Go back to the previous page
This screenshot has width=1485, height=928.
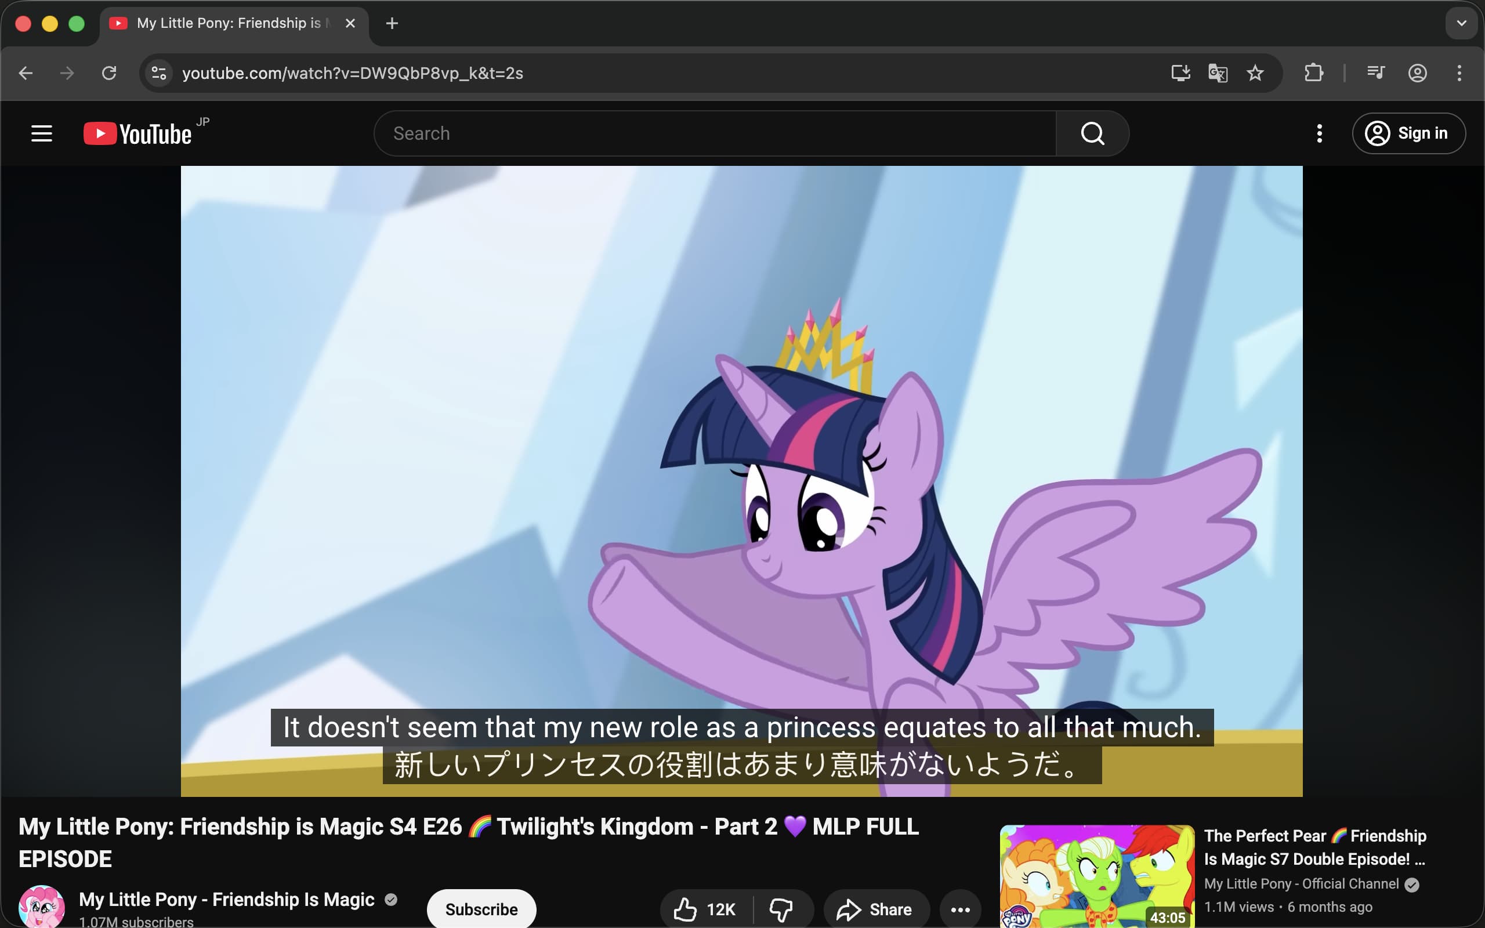click(x=26, y=73)
